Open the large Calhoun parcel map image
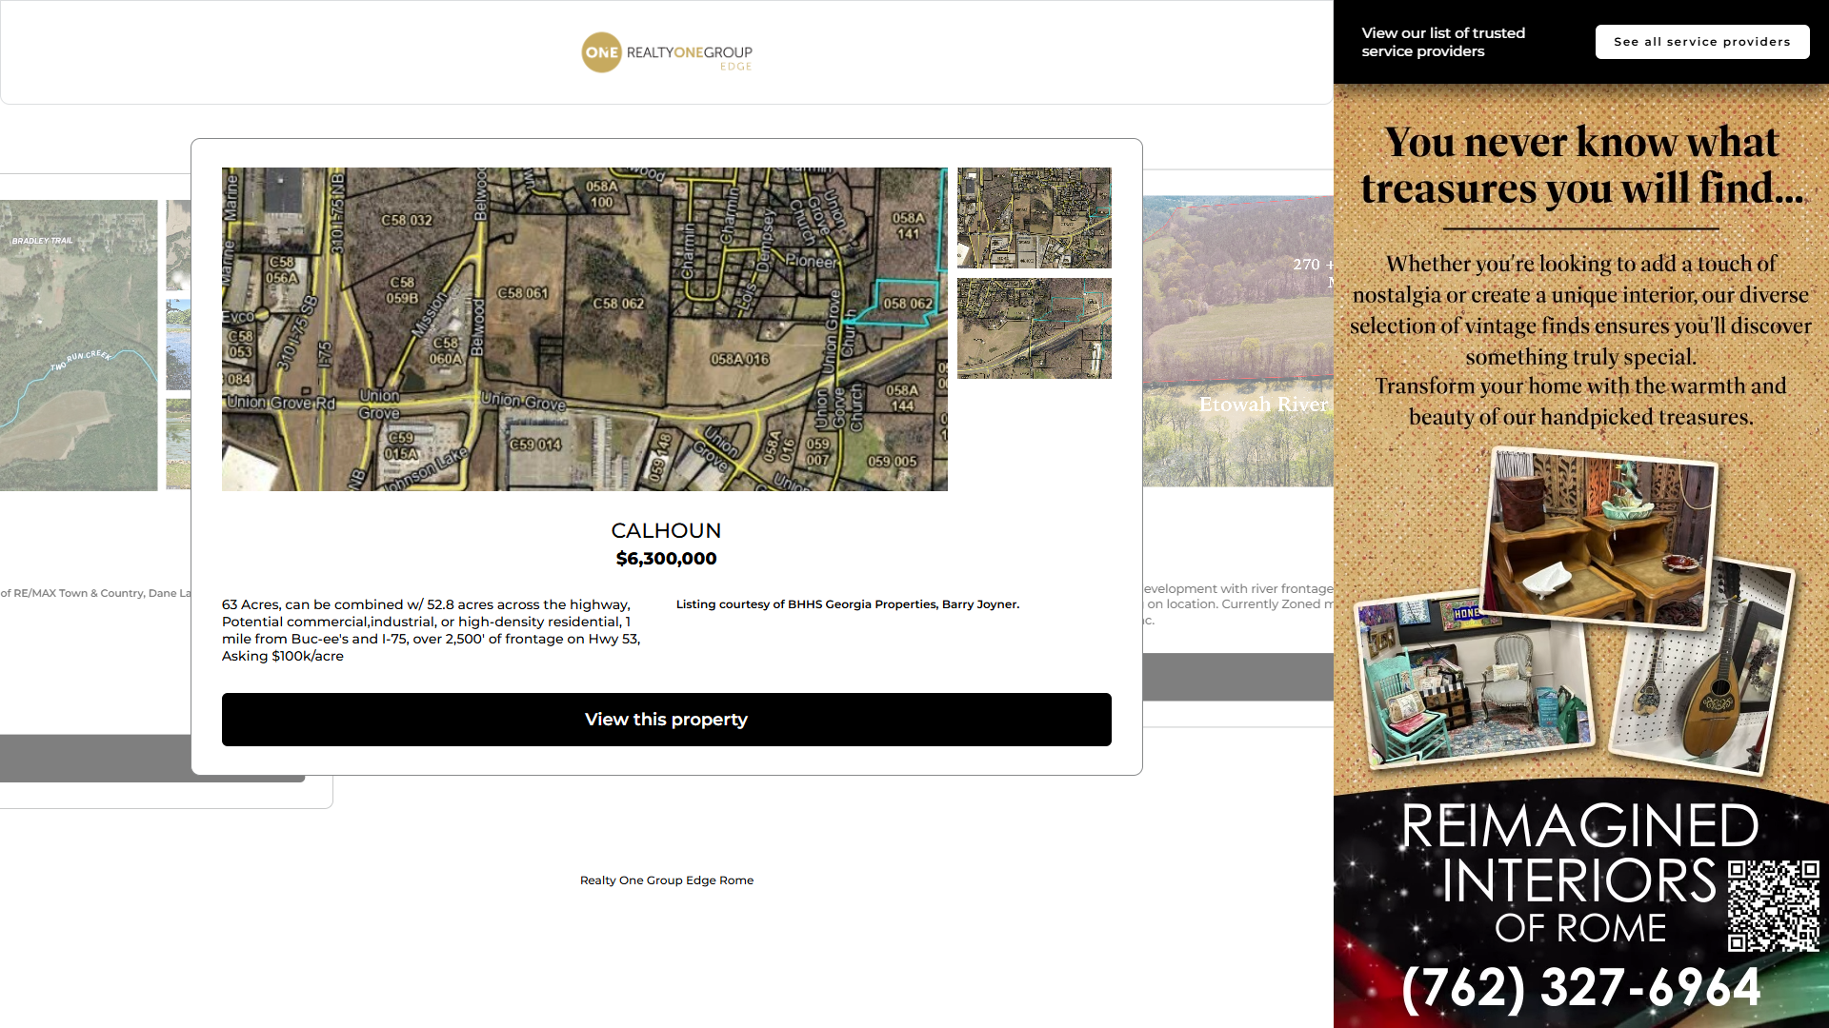 click(x=584, y=329)
